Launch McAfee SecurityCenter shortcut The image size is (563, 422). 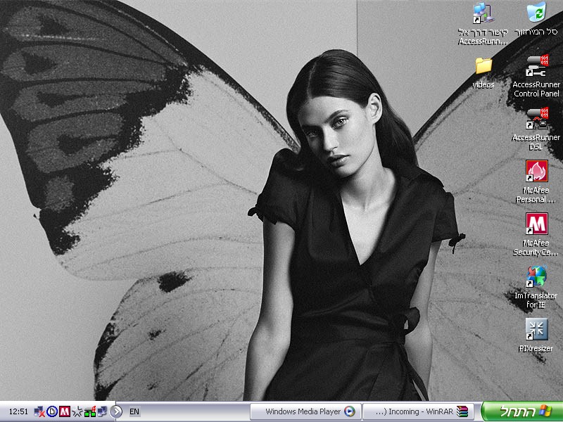click(536, 224)
